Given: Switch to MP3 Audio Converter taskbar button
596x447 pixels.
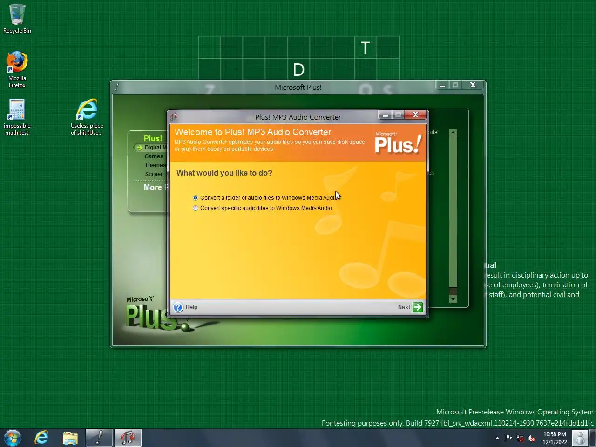Looking at the screenshot, I should pyautogui.click(x=128, y=438).
